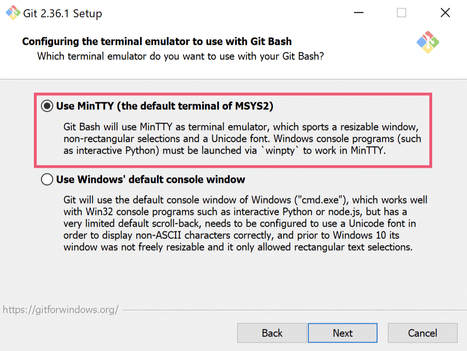This screenshot has width=467, height=351.
Task: Select the Windows' default console window radio button
Action: 47,180
